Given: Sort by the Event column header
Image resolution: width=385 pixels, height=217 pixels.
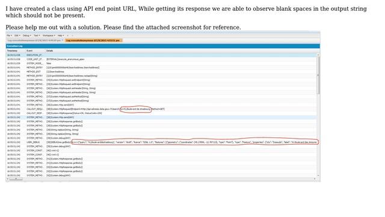Looking at the screenshot, I should 35,51.
